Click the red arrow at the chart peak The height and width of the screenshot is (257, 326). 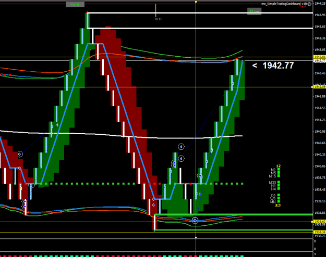[87, 12]
